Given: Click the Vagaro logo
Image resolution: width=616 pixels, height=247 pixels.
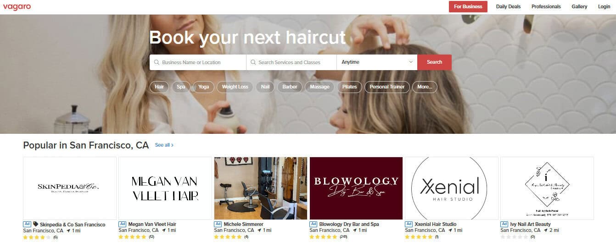Looking at the screenshot, I should (x=17, y=7).
